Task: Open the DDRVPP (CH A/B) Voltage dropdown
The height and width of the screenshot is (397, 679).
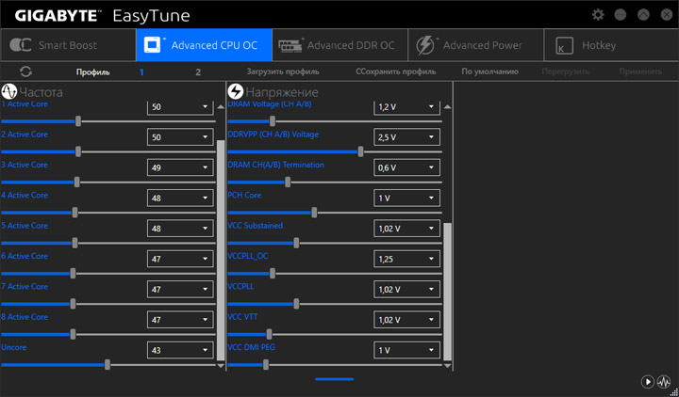Action: click(x=406, y=138)
